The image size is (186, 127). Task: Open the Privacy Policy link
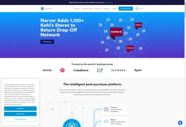click(17, 104)
